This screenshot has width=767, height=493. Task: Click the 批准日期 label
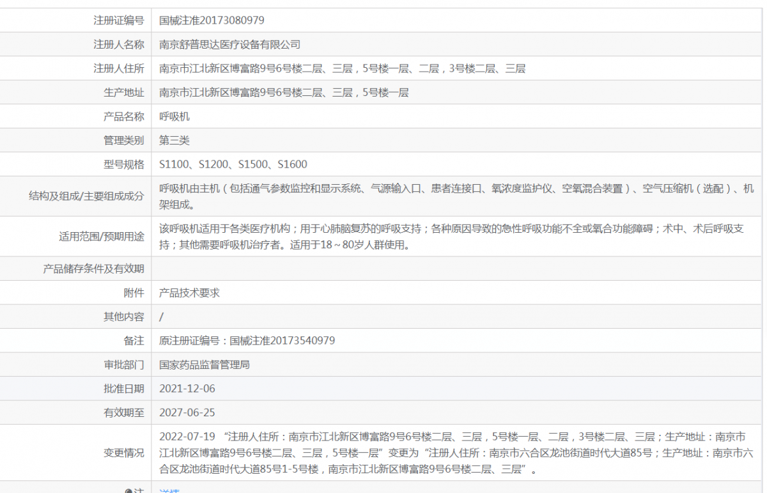(x=124, y=388)
